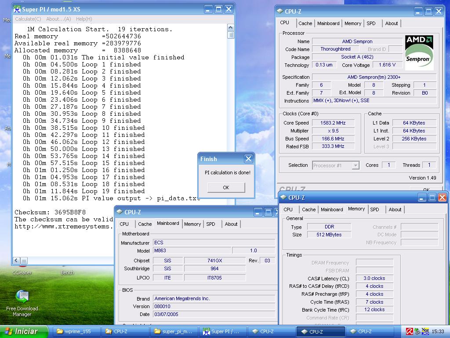Click CAS# Latency value 3.0 clocks
450x338 pixels.
[x=374, y=278]
